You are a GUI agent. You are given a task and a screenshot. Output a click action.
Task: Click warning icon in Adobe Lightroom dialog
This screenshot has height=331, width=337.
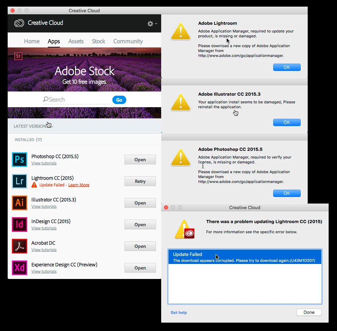pos(181,31)
